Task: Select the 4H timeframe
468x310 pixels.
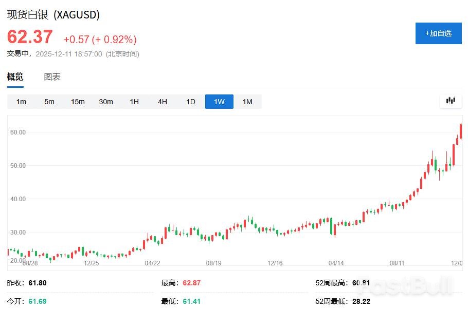Action: pos(163,102)
